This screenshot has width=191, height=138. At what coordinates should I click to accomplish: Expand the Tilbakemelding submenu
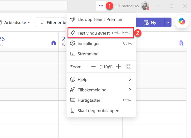click(x=101, y=90)
